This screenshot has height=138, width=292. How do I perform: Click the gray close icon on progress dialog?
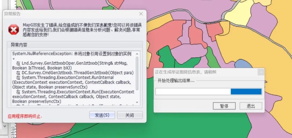point(261,72)
